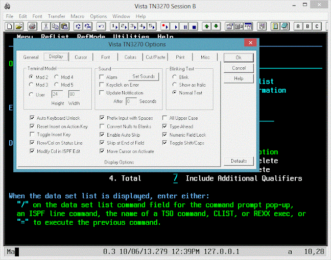Switch to the Misc tab
The height and width of the screenshot is (260, 331).
coord(205,57)
